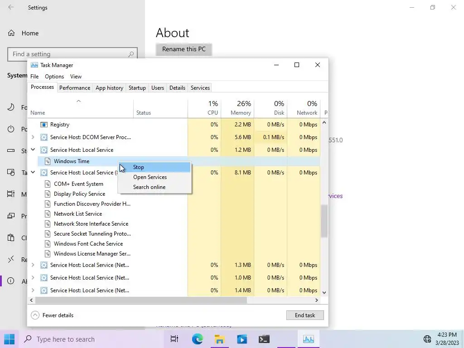Open Task View on the taskbar
Screen dimensions: 464x348
[x=174, y=339]
